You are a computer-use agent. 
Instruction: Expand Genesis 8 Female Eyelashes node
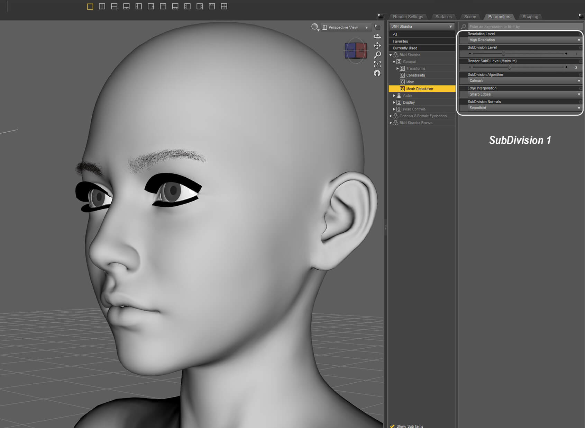click(x=391, y=116)
